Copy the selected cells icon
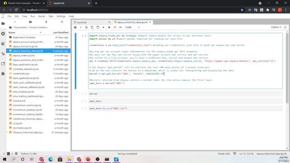The image size is (290, 163). pos(92,27)
